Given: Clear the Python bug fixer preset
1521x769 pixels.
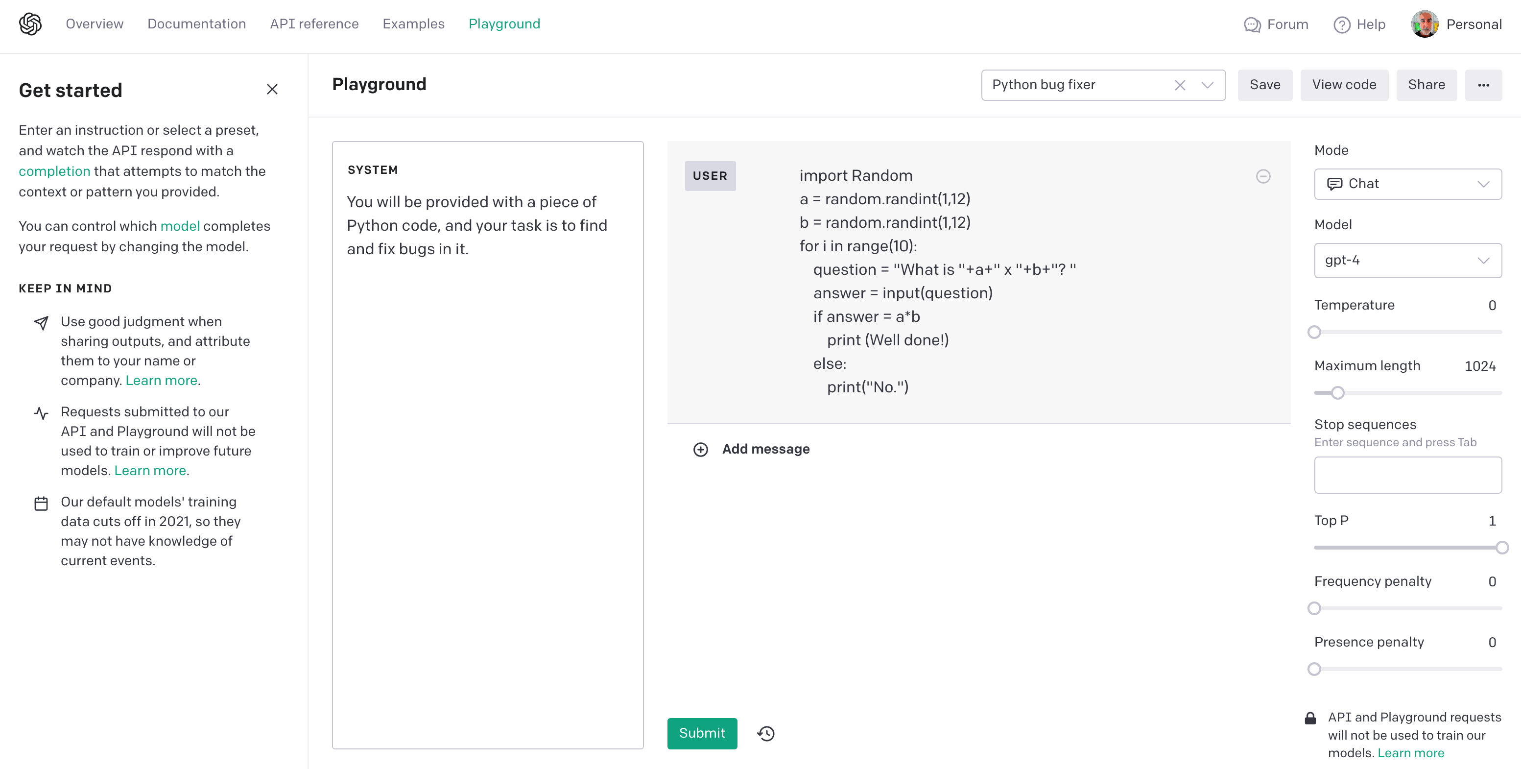Looking at the screenshot, I should tap(1180, 85).
